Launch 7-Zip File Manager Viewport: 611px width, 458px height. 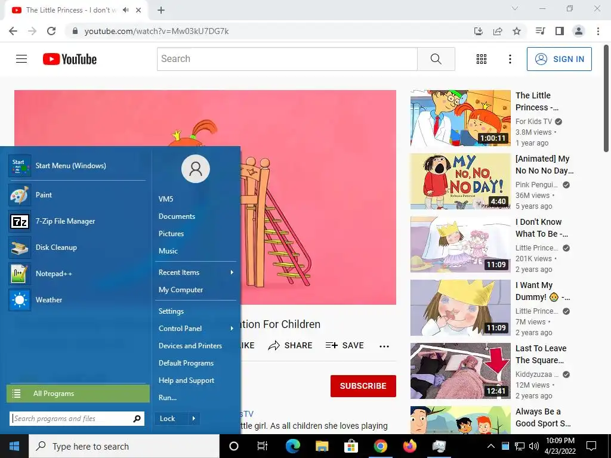pyautogui.click(x=77, y=221)
